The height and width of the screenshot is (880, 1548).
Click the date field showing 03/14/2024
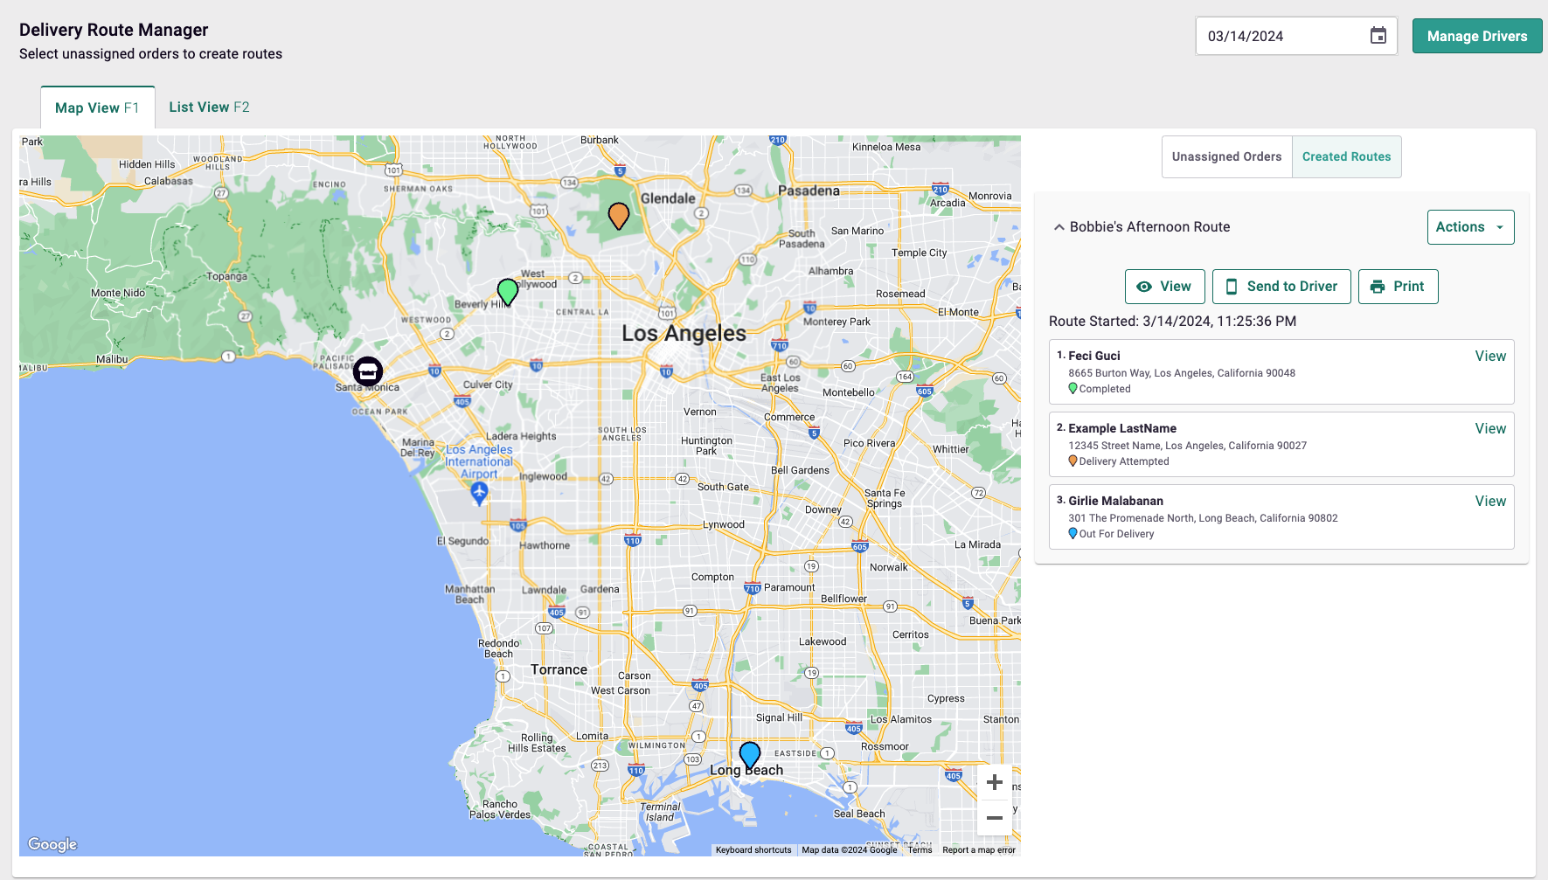tap(1296, 36)
